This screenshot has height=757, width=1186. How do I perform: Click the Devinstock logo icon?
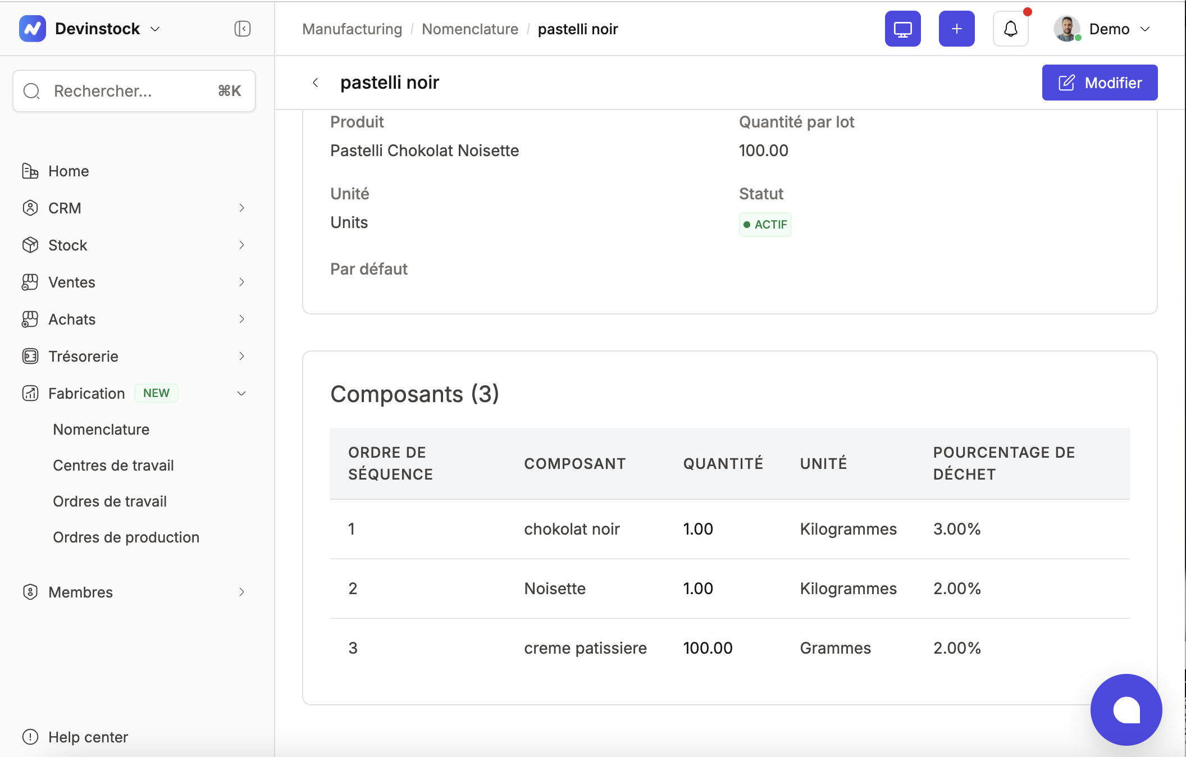click(x=33, y=29)
